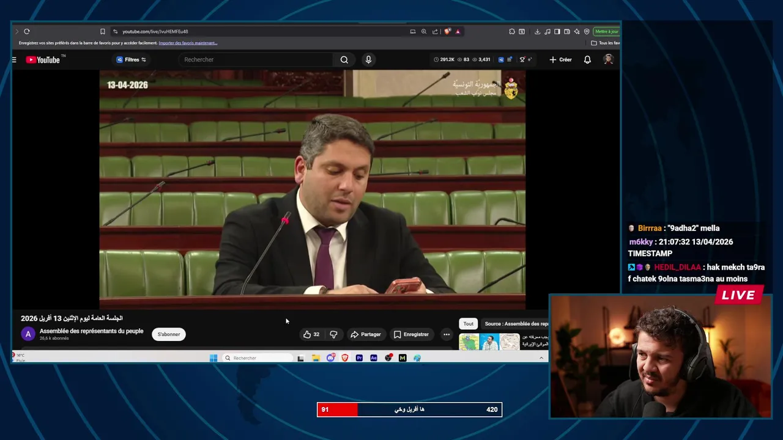Like the video (32 likes)
The image size is (783, 440).
[311, 334]
